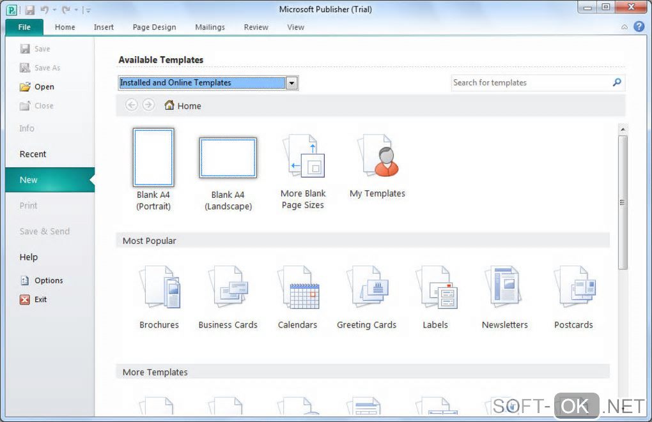Choose Save As in the sidebar

point(40,68)
